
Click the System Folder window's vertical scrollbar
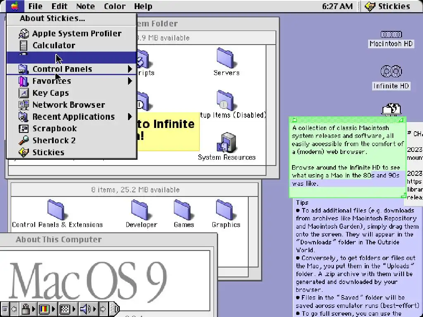tap(271, 105)
